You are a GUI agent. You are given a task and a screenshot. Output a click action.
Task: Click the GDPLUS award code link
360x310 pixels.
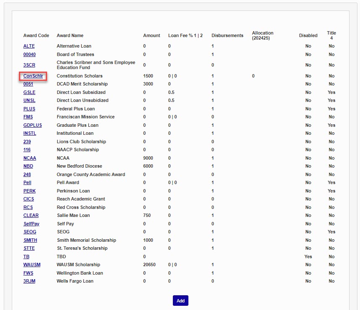pyautogui.click(x=32, y=125)
